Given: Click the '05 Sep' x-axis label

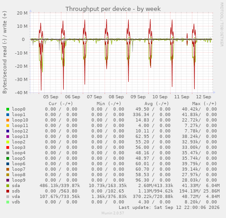Looking at the screenshot, I should [x=51, y=97].
